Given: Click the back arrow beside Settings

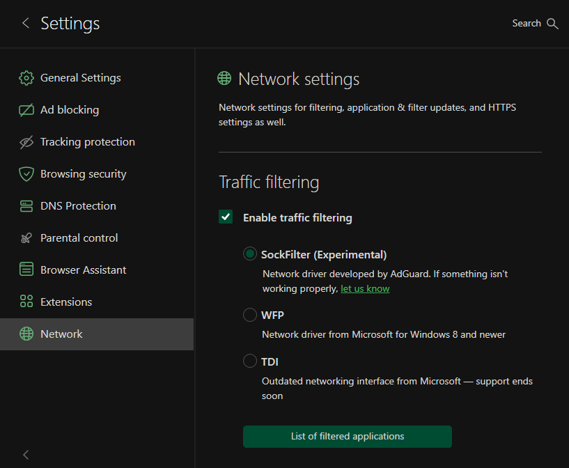Looking at the screenshot, I should tap(25, 23).
